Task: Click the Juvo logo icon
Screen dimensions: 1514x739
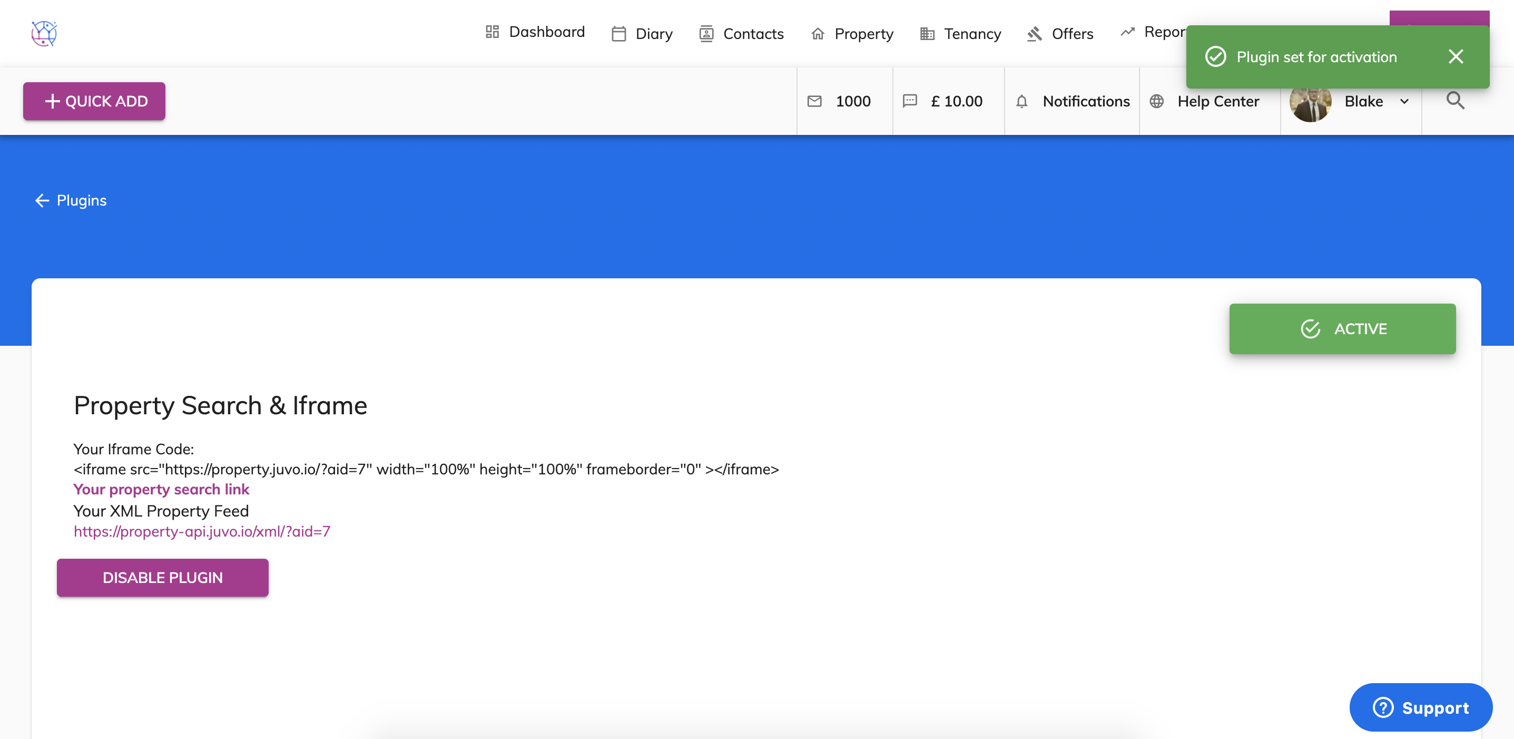Action: click(x=44, y=34)
